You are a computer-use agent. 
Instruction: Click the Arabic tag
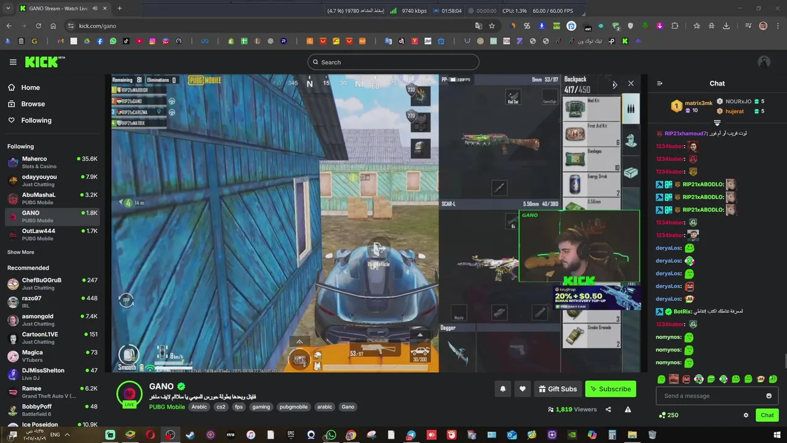199,407
